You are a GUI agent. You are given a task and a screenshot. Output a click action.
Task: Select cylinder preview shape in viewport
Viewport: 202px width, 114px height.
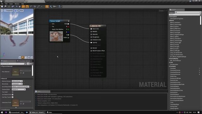click(x=20, y=58)
